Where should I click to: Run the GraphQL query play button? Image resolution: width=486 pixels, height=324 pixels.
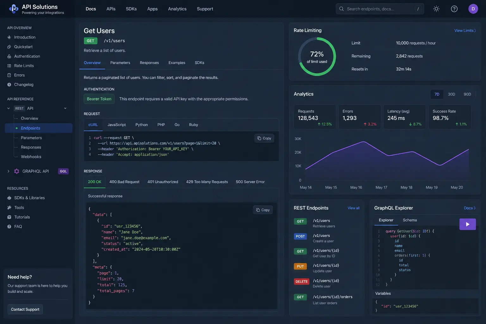click(468, 224)
